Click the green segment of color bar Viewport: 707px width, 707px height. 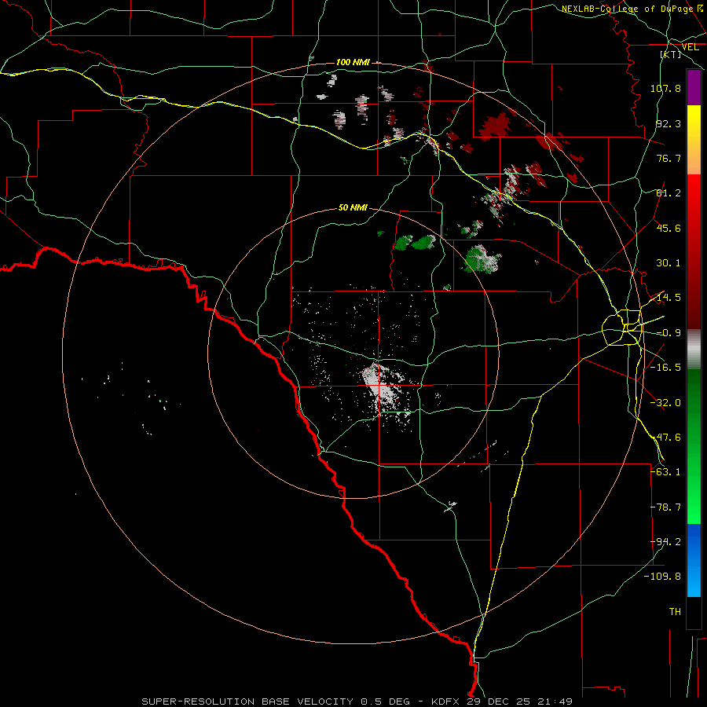[x=694, y=446]
